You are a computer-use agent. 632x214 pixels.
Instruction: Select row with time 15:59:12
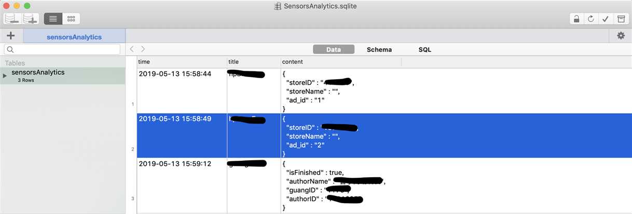[384, 185]
